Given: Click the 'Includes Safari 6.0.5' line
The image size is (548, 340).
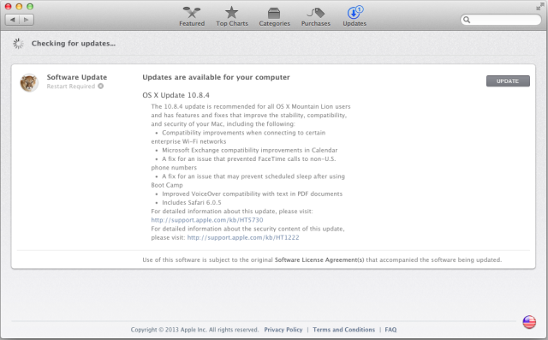Looking at the screenshot, I should [192, 202].
